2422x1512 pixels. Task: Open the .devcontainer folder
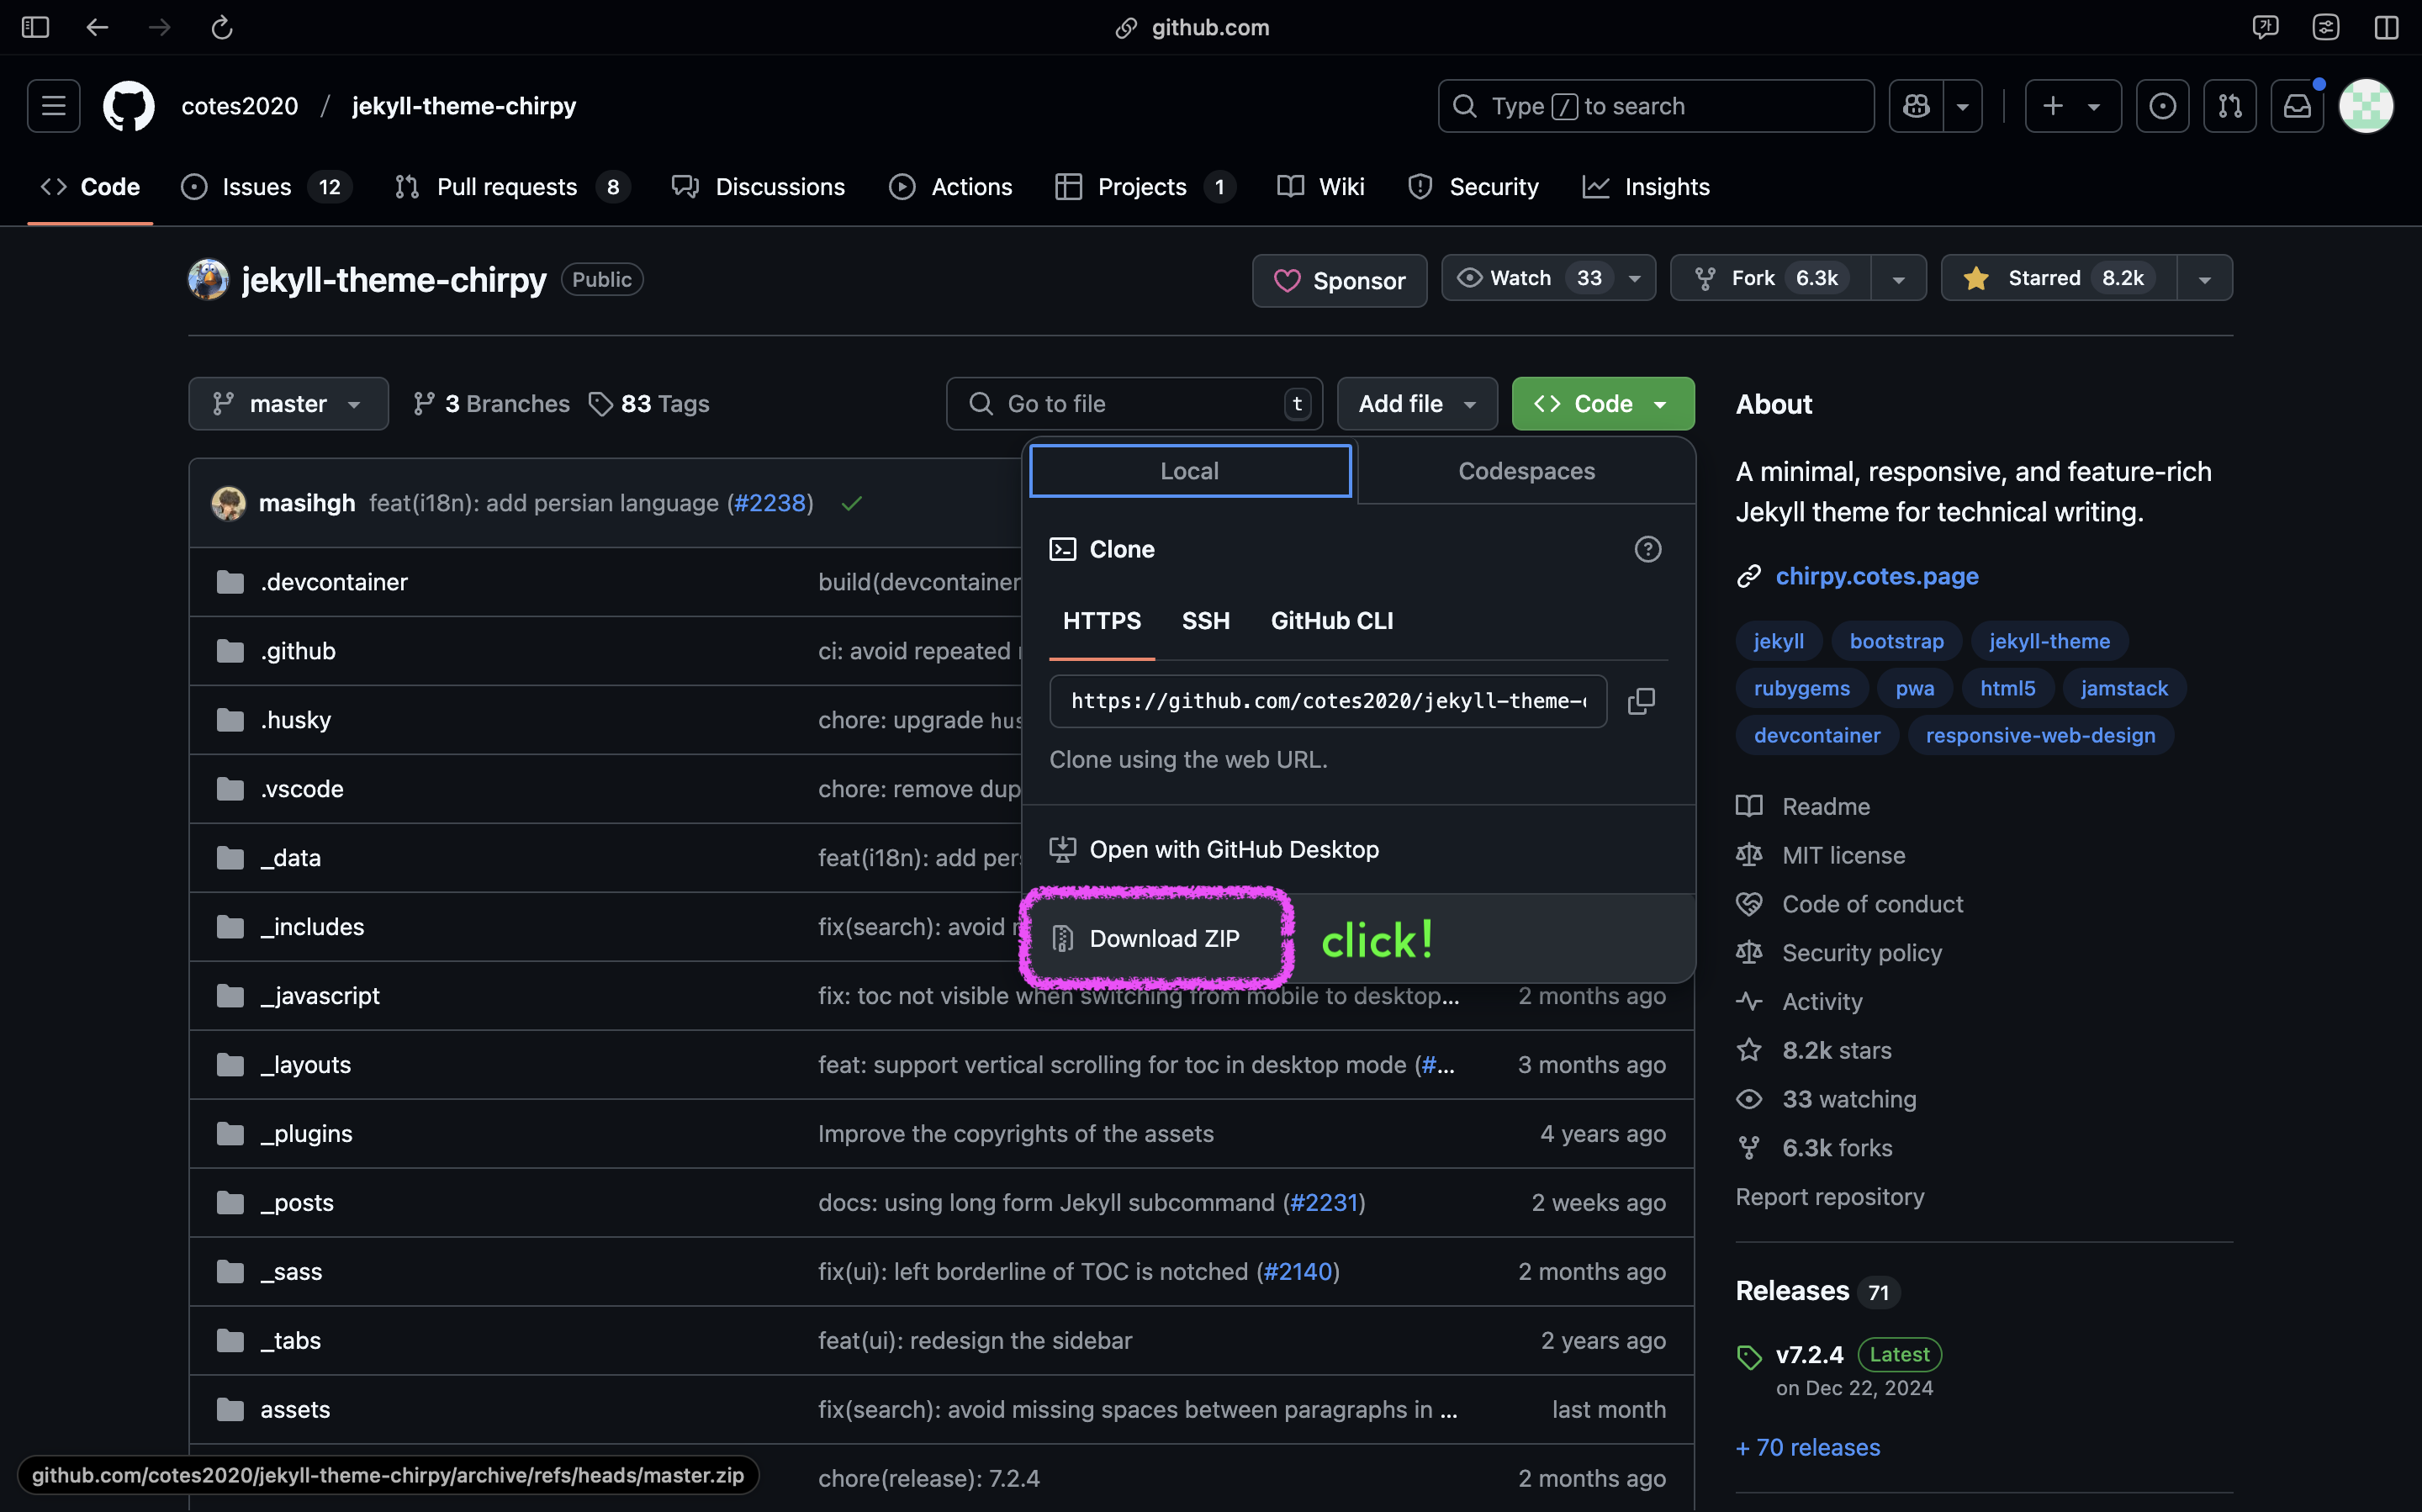(x=333, y=582)
